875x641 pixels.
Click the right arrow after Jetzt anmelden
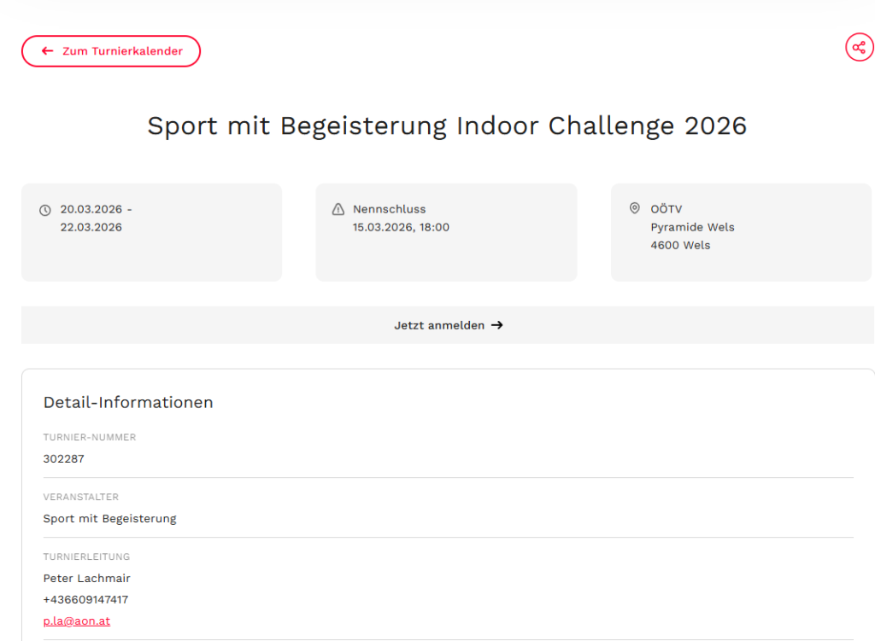[497, 325]
